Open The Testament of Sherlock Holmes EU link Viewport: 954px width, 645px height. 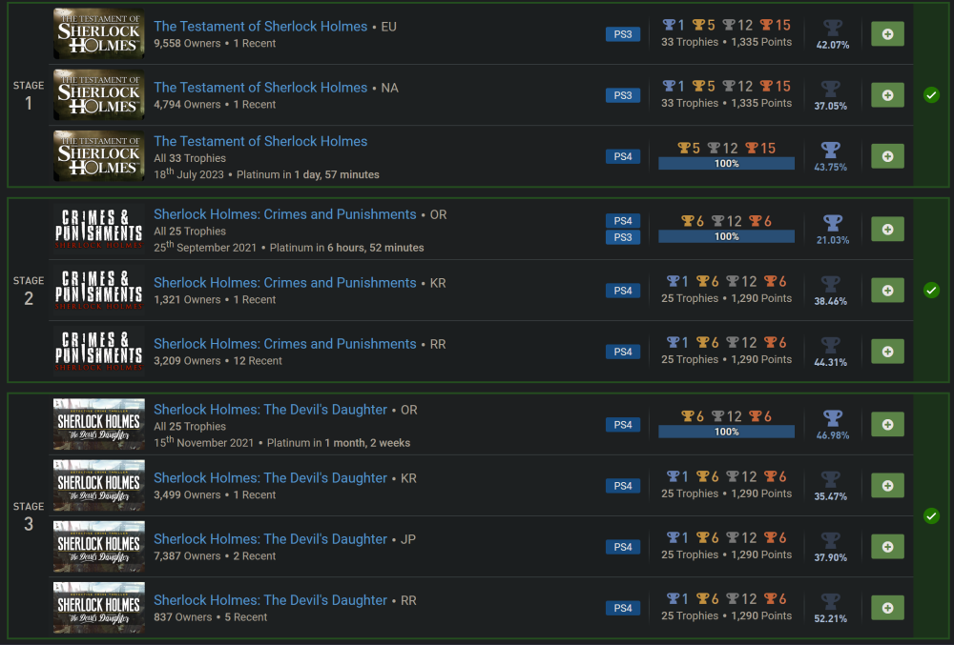pos(260,27)
